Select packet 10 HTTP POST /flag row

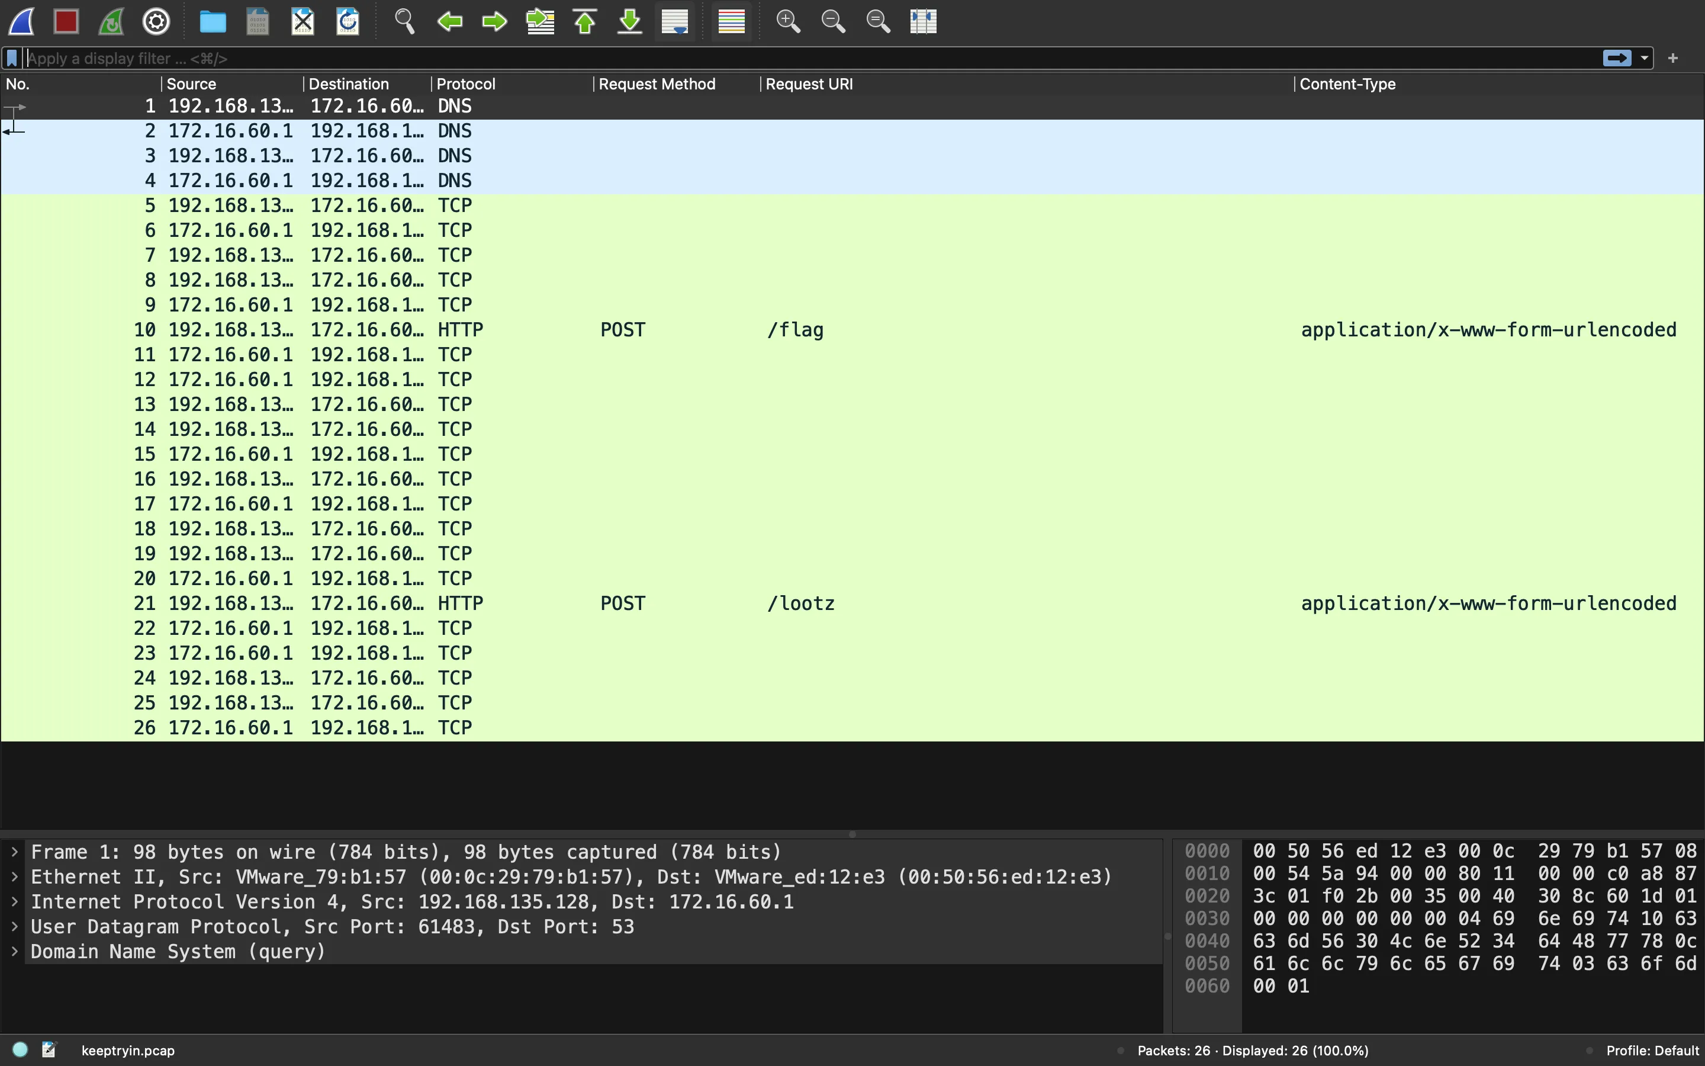pos(852,330)
